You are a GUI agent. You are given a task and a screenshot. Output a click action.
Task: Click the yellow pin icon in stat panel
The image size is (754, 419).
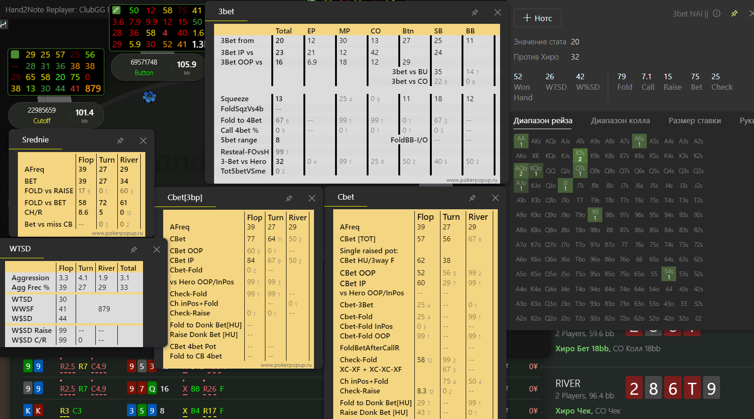pos(734,13)
